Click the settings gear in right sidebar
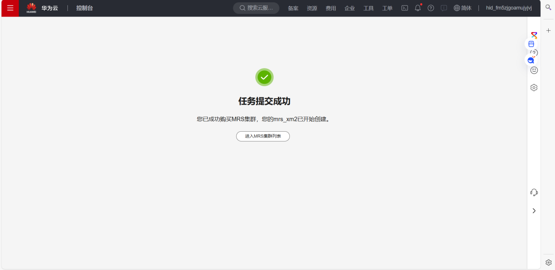The image size is (555, 270). click(x=534, y=87)
